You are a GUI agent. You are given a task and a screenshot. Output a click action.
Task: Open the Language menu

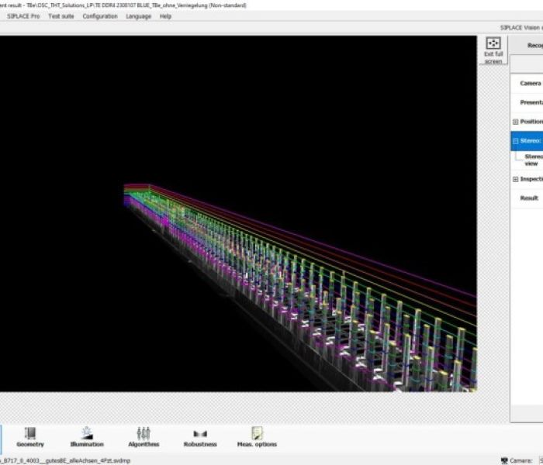139,16
